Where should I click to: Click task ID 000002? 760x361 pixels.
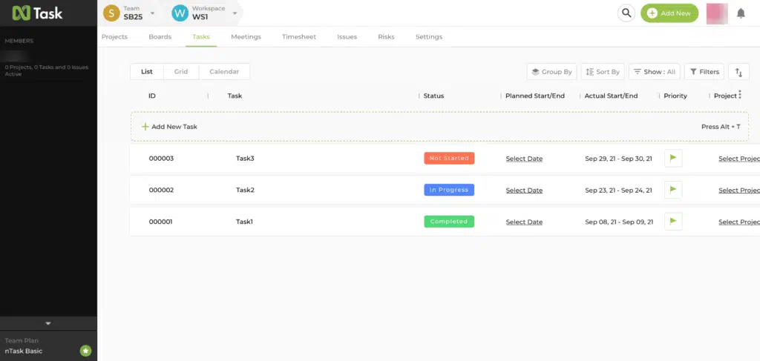coord(161,190)
